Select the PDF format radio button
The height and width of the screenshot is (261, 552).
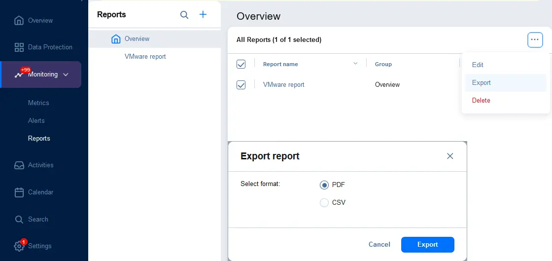[x=324, y=185]
